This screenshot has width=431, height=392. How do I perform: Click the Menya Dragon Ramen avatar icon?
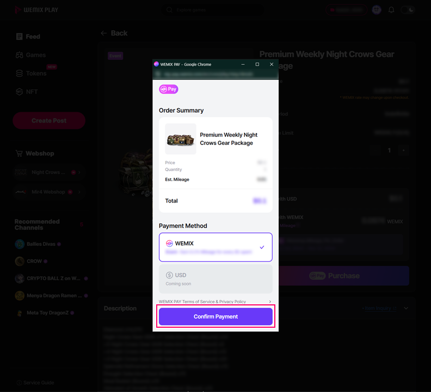tap(20, 296)
